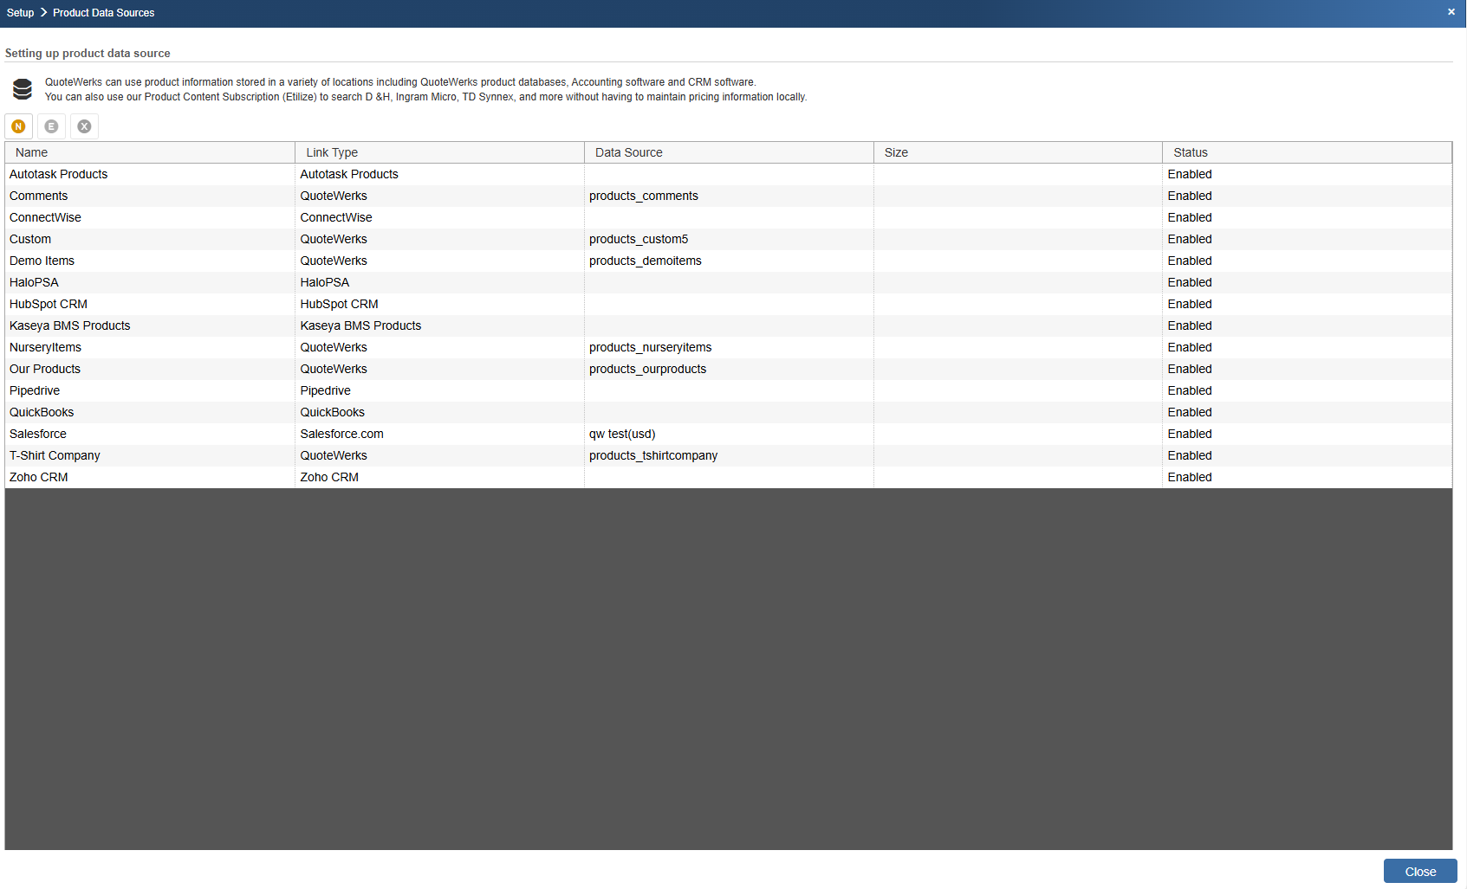
Task: Select the Autotask Products row
Action: [729, 174]
